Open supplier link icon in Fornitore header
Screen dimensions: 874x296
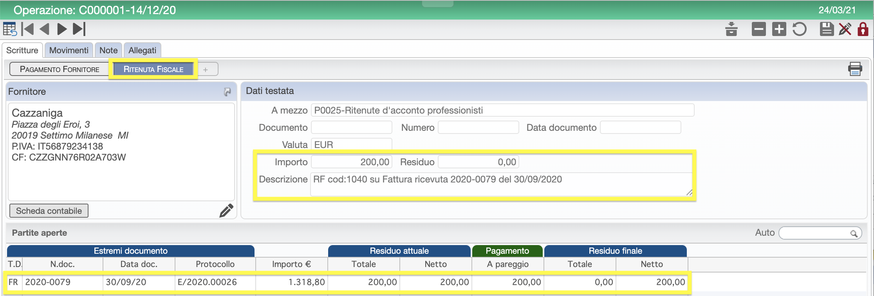227,92
